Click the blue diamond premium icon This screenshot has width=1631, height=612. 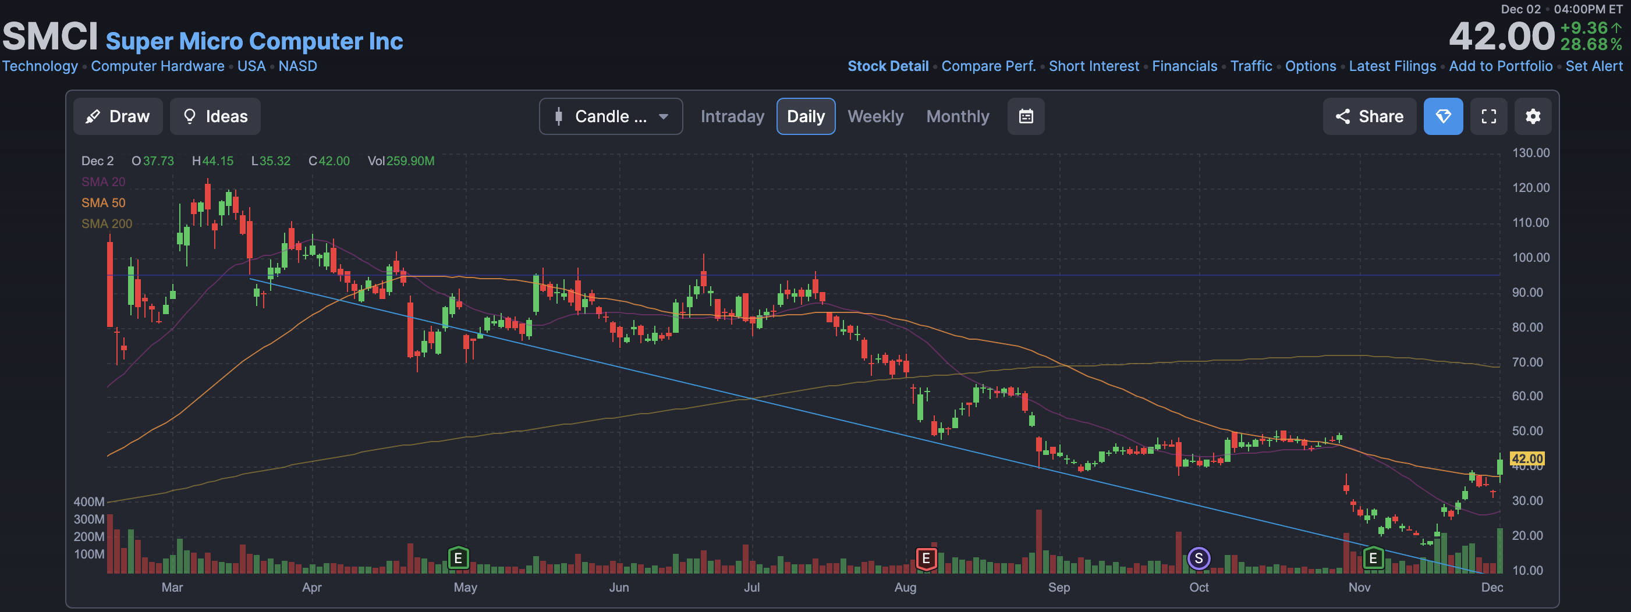coord(1443,116)
